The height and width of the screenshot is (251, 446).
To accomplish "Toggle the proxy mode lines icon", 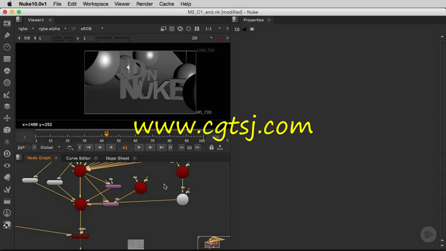I will pyautogui.click(x=172, y=29).
